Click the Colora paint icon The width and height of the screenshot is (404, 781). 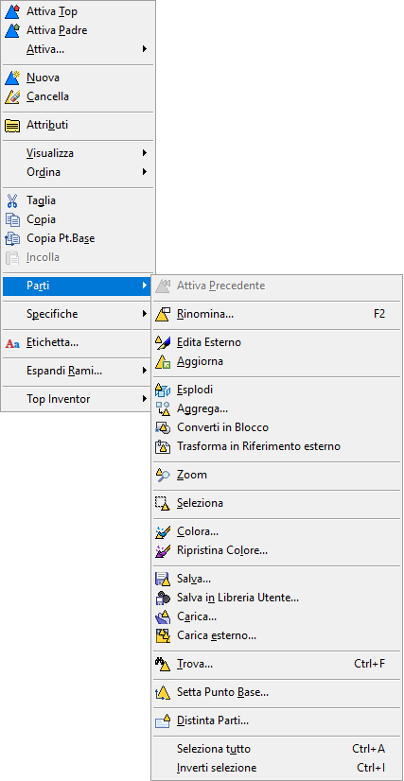(163, 532)
